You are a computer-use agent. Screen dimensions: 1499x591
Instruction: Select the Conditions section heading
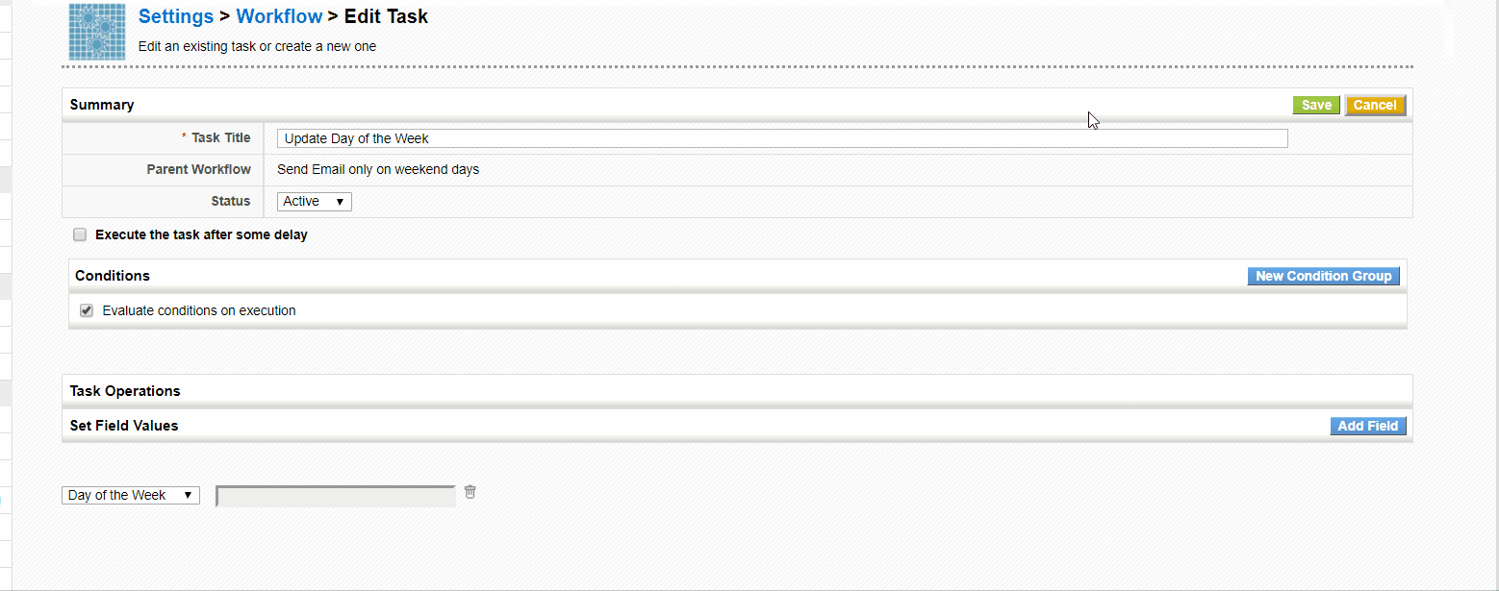tap(113, 276)
